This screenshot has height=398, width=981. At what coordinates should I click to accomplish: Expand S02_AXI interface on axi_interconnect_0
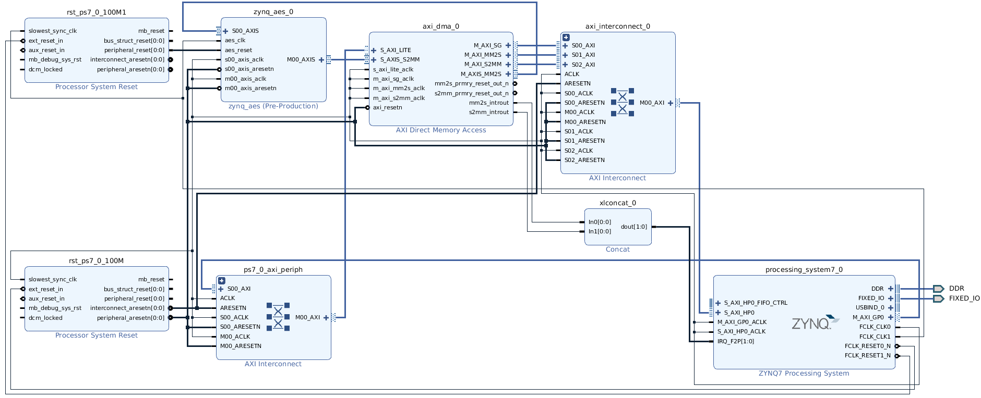[565, 65]
